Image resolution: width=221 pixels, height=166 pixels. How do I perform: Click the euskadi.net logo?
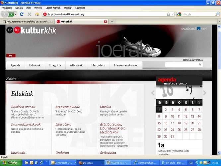tap(194, 29)
